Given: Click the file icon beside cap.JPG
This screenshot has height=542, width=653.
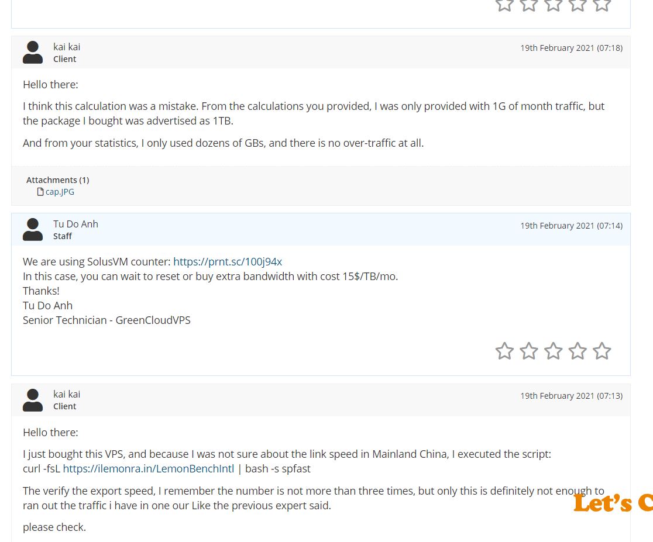Looking at the screenshot, I should tap(40, 192).
